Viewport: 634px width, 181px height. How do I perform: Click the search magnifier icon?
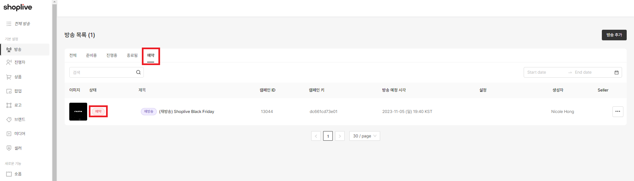[x=139, y=72]
